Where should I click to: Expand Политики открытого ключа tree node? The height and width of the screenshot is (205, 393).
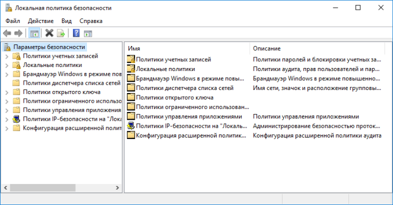7,93
